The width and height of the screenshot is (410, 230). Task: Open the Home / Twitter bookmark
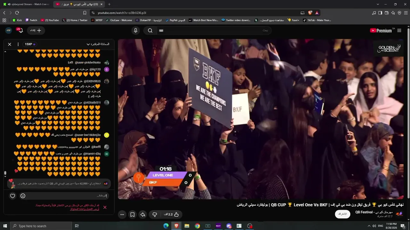point(75,20)
